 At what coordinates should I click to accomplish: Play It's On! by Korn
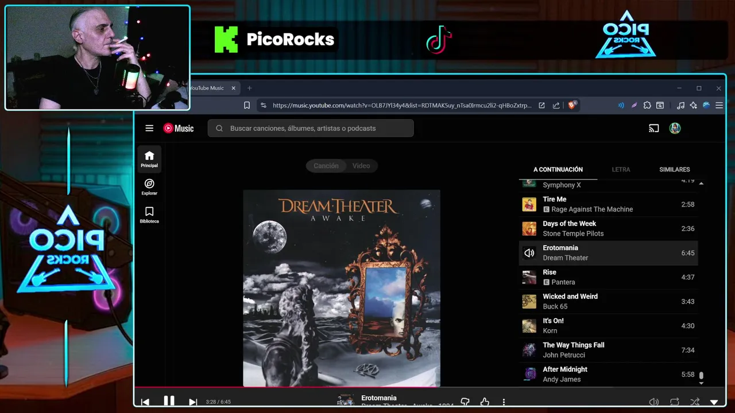point(608,326)
